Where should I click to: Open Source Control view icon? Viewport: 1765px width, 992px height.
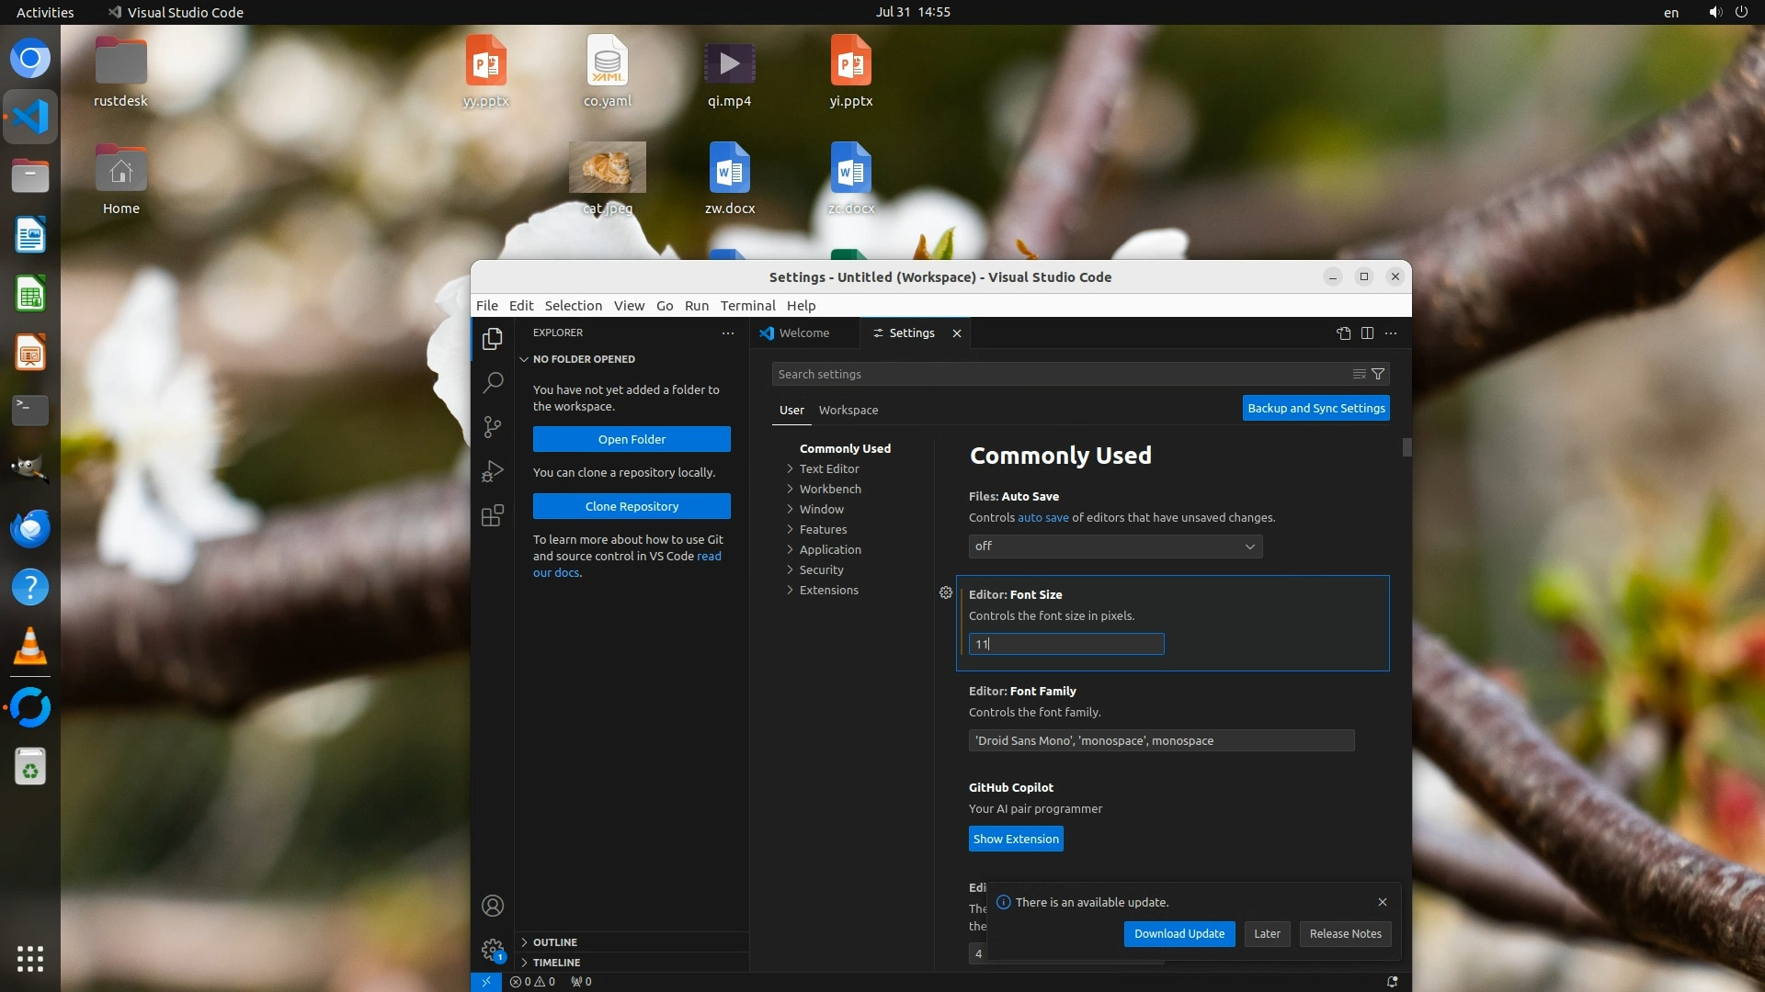click(493, 427)
